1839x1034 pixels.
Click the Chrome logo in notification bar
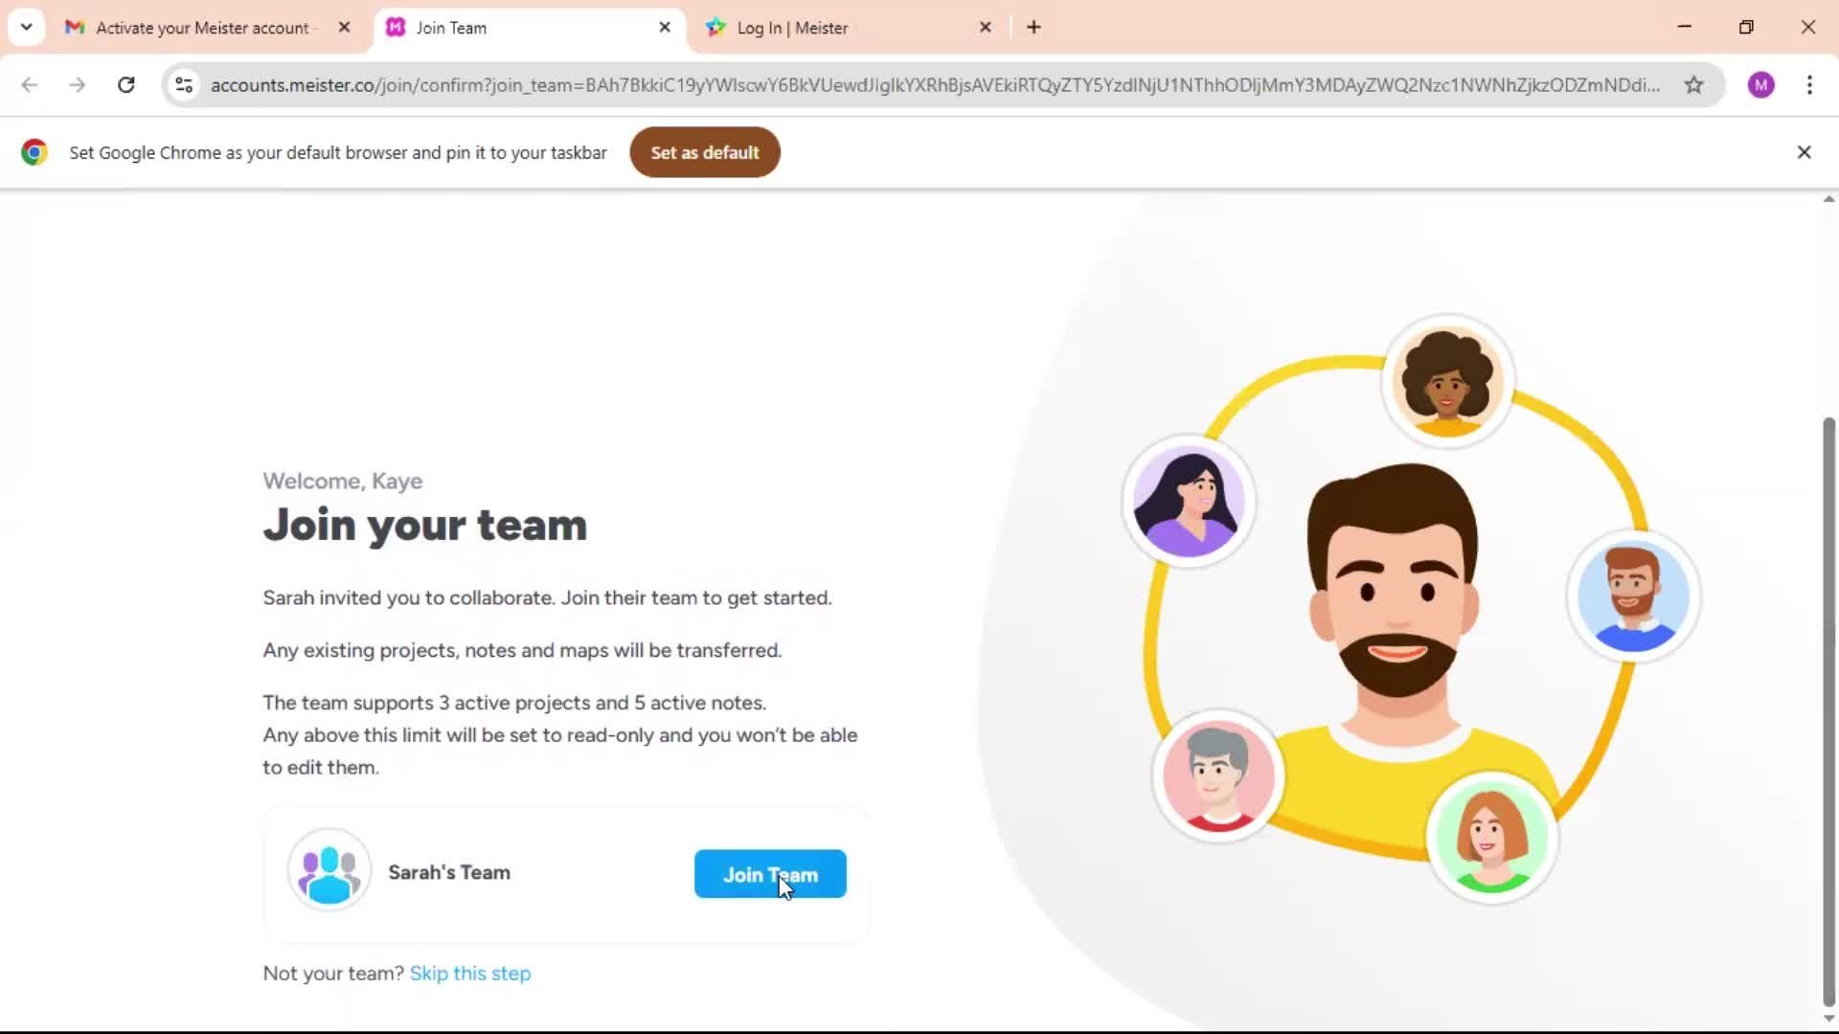click(34, 152)
